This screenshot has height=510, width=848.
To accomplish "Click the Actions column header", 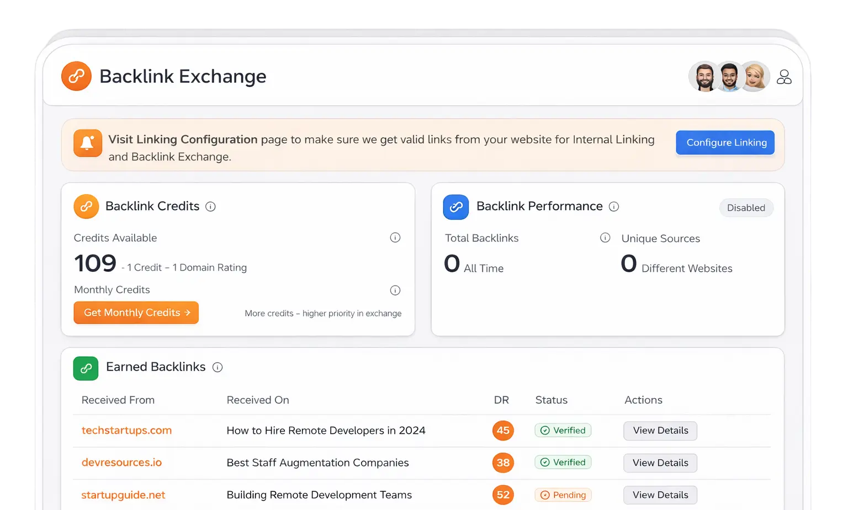I will pyautogui.click(x=643, y=400).
